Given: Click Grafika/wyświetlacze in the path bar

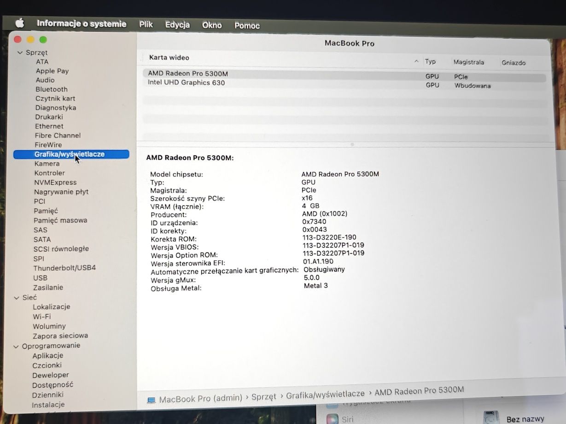Looking at the screenshot, I should point(325,395).
